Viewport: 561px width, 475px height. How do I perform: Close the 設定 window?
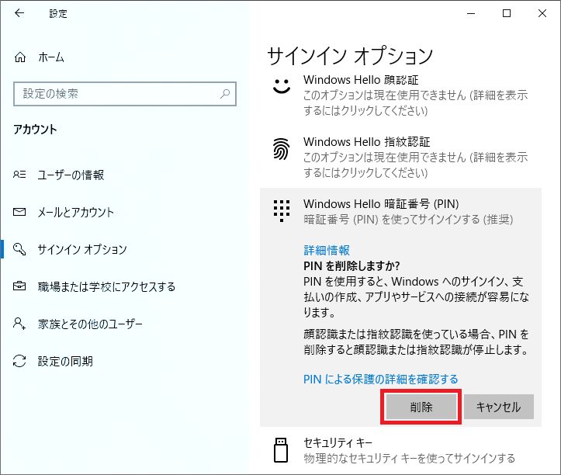(542, 14)
